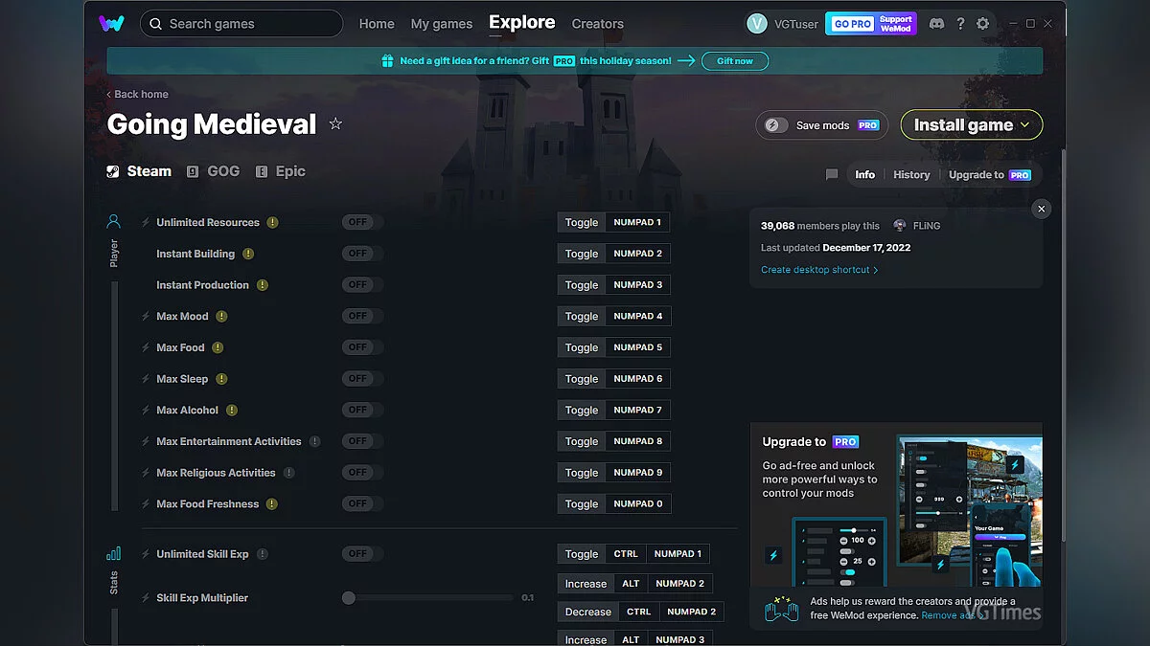The image size is (1150, 646).
Task: Open settings with the gear icon
Action: click(983, 23)
